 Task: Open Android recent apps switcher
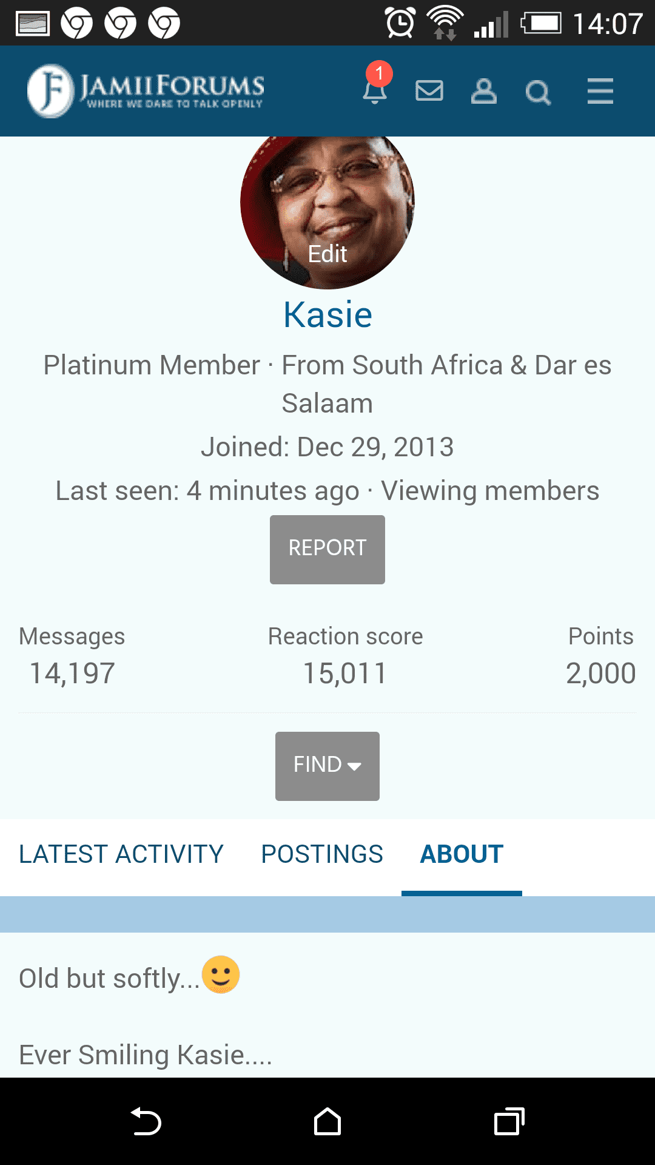509,1121
